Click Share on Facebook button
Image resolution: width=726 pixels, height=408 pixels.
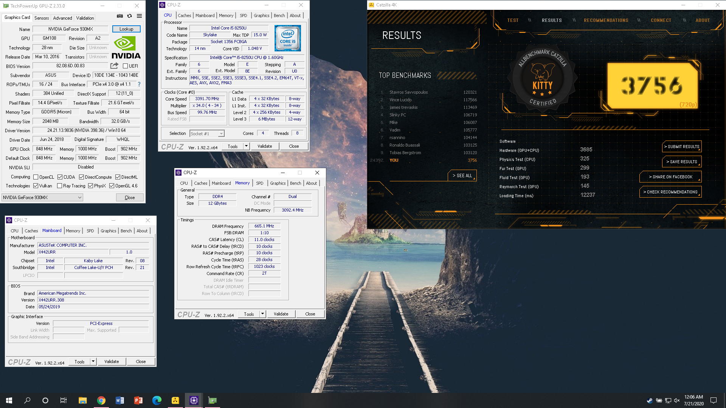click(670, 177)
